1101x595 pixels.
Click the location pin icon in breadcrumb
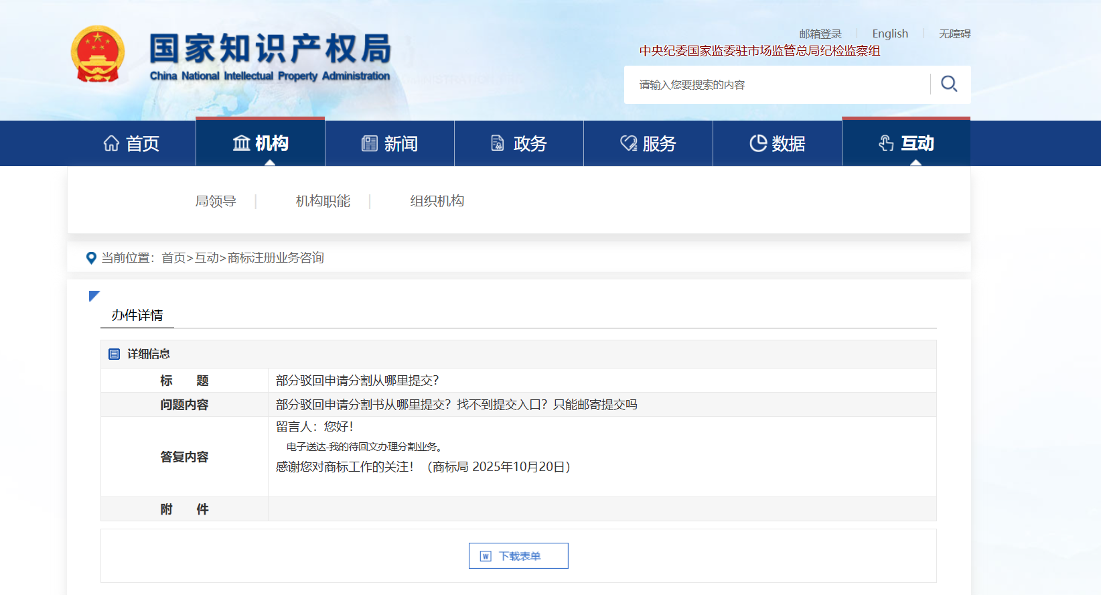[x=92, y=258]
